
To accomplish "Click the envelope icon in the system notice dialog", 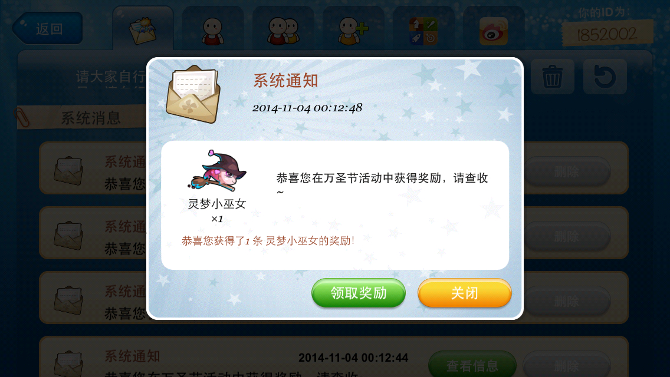I will point(193,94).
